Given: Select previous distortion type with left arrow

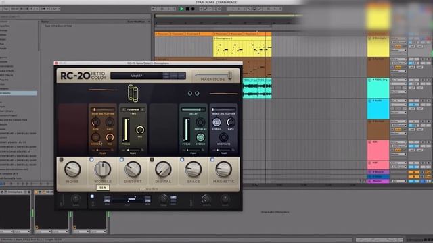Looking at the screenshot, I should [123, 109].
